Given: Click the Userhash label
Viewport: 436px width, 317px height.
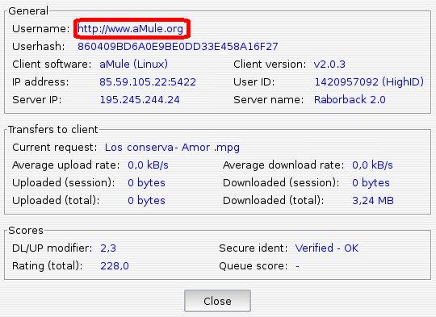Looking at the screenshot, I should [x=39, y=47].
